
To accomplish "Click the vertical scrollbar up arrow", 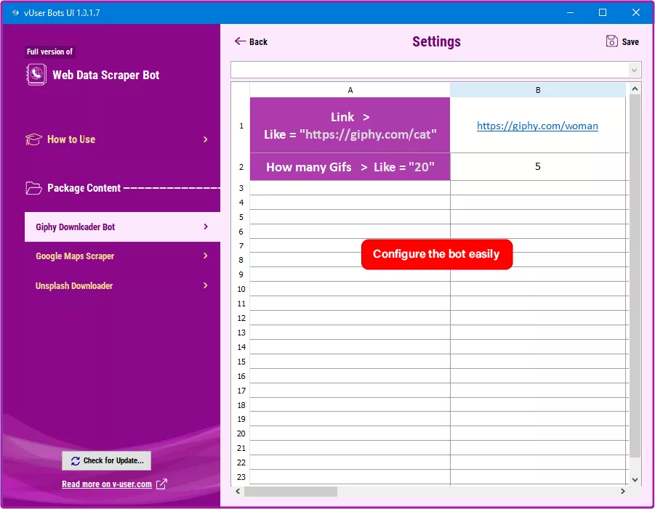I will (x=635, y=89).
